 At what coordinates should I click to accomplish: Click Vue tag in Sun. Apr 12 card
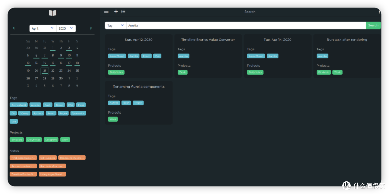[157, 56]
